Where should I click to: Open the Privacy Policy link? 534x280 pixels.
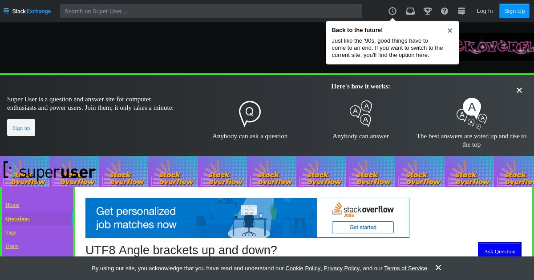(341, 268)
